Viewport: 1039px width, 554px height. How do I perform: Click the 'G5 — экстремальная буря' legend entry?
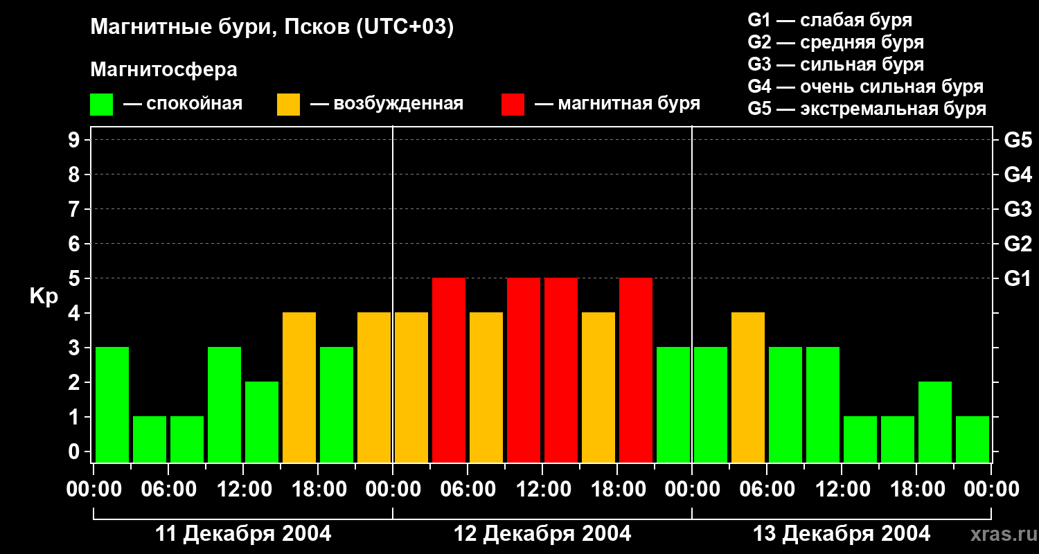coord(867,109)
